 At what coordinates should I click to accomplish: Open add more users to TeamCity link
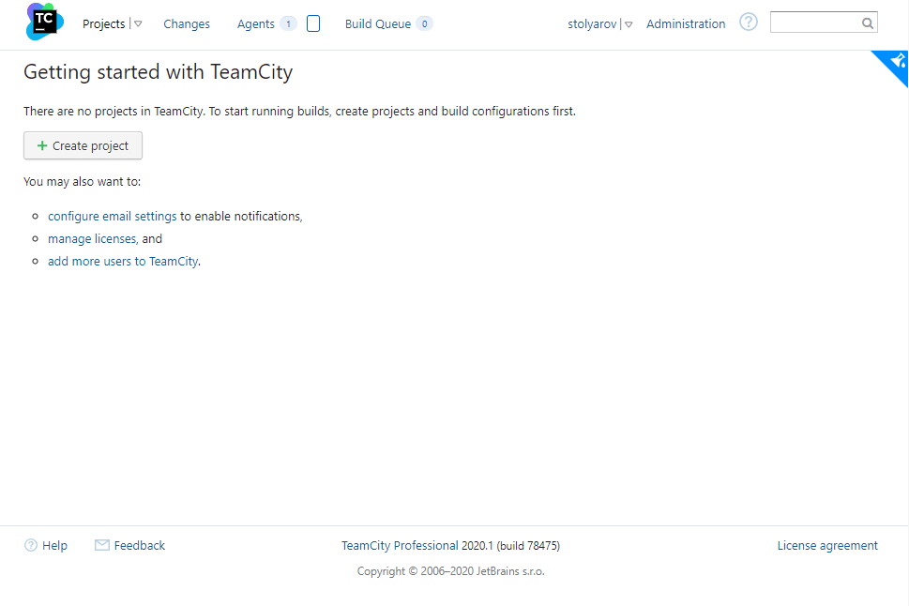pyautogui.click(x=123, y=262)
